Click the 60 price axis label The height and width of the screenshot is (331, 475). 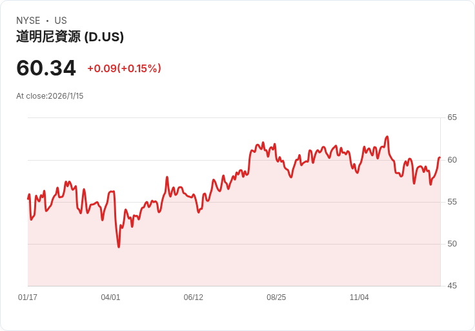pyautogui.click(x=452, y=160)
